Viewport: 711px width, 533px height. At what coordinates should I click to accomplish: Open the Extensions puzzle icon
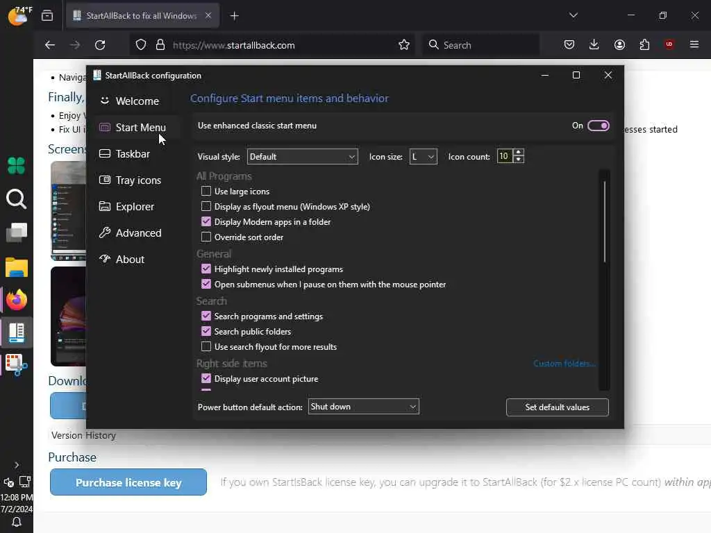[644, 44]
